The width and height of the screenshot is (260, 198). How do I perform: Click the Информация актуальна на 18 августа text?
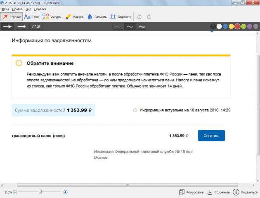pyautogui.click(x=185, y=110)
